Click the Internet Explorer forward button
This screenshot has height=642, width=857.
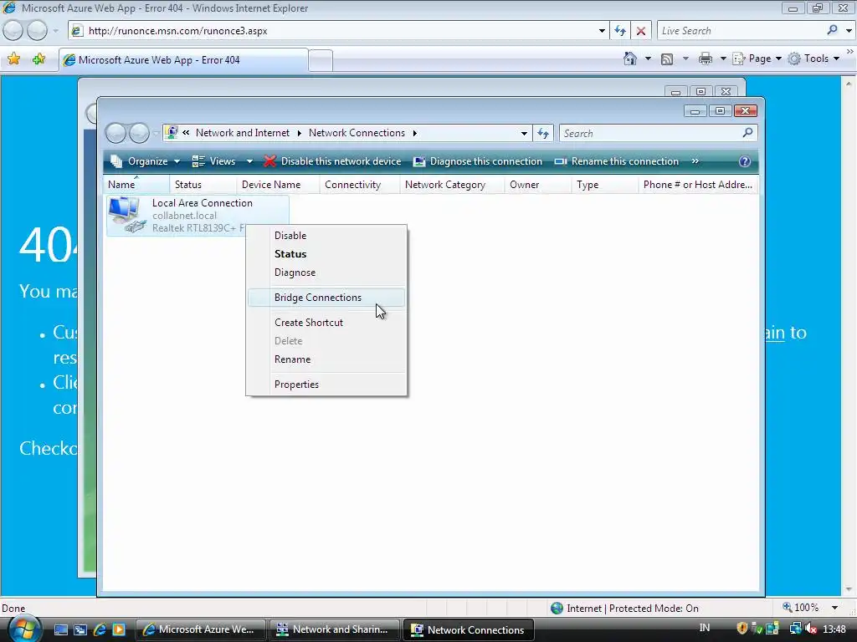[x=37, y=31]
